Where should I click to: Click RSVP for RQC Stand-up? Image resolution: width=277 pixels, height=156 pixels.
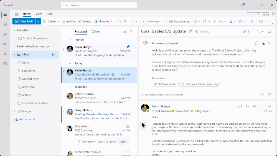[123, 142]
